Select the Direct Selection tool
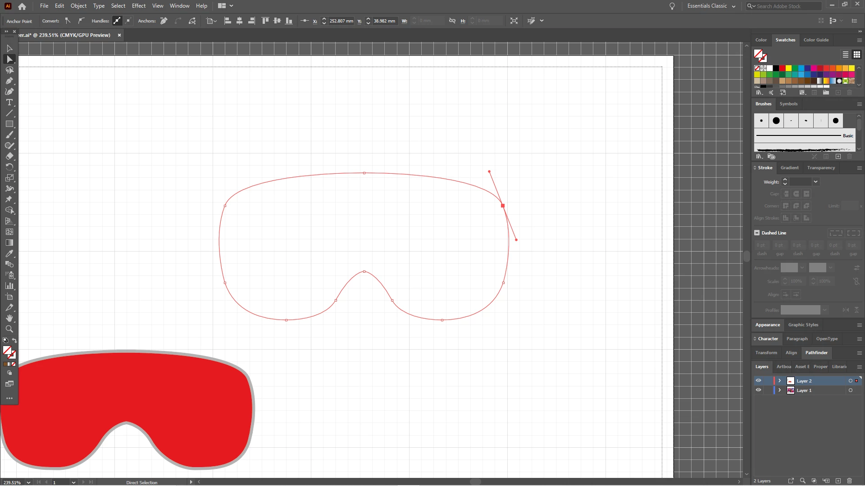The width and height of the screenshot is (865, 486). click(9, 59)
